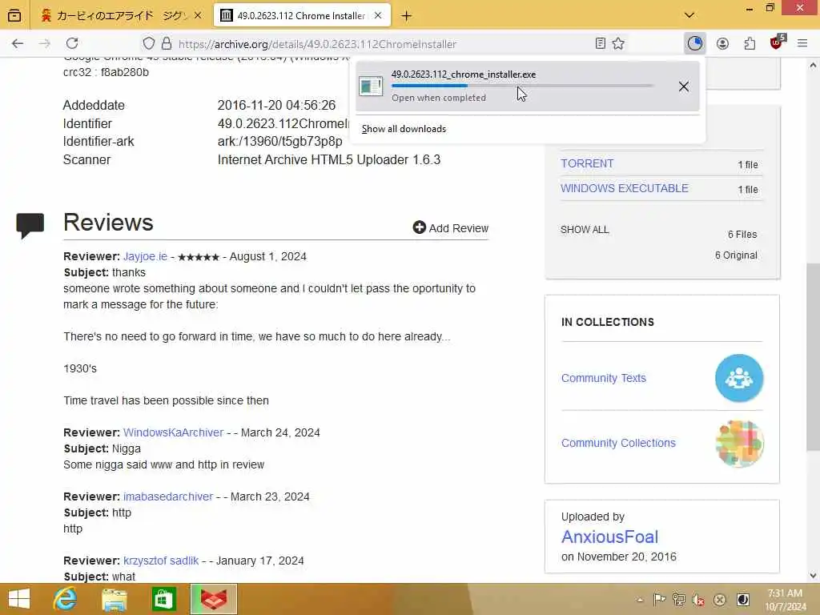
Task: Open the Community Texts collection link
Action: 604,378
